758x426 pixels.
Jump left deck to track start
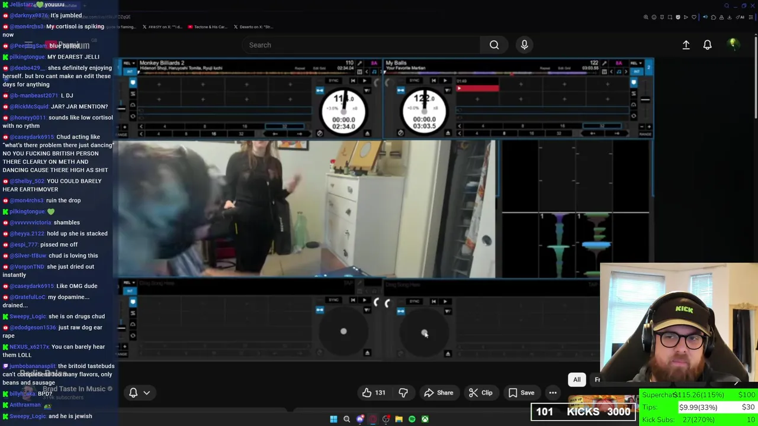click(353, 80)
